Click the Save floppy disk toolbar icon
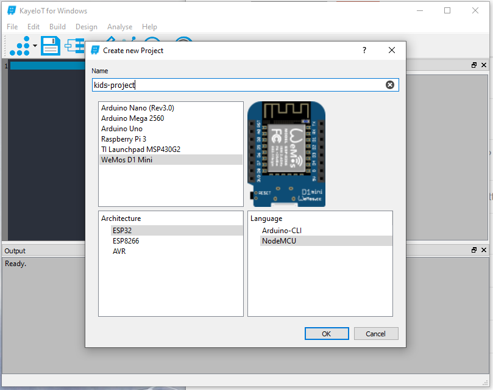Screen dimensions: 493x390 pyautogui.click(x=51, y=46)
